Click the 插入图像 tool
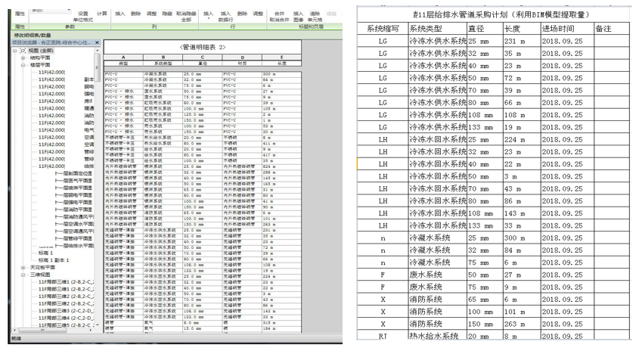Viewport: 639px width, 348px height. point(298,17)
